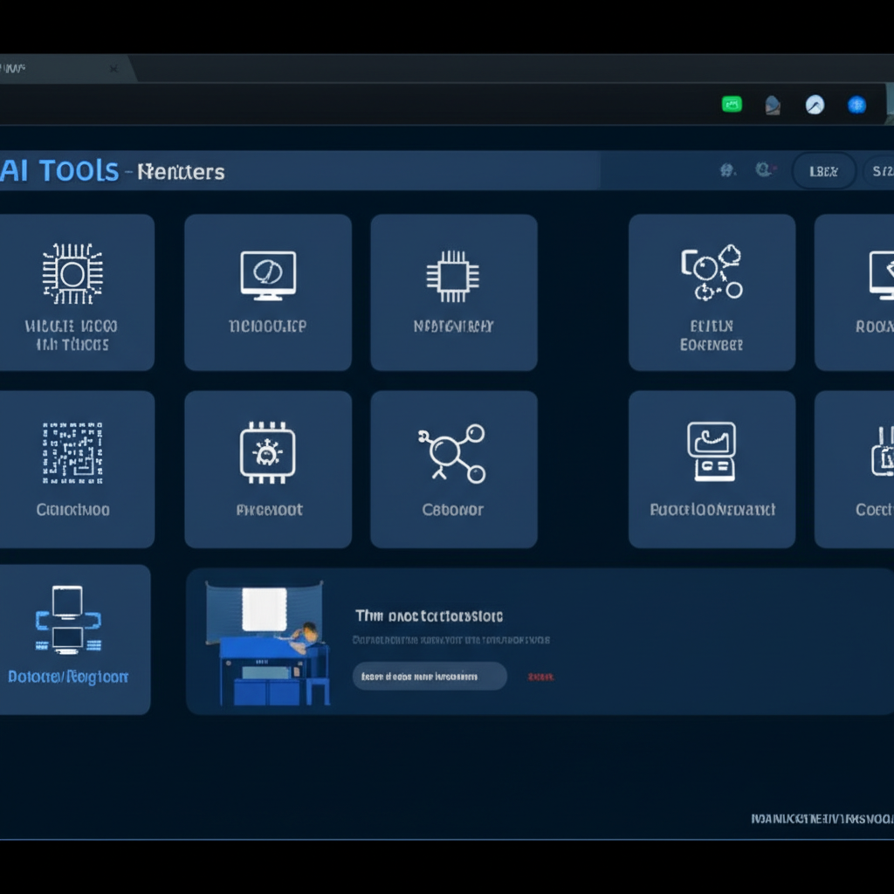This screenshot has height=894, width=894.
Task: Click the gear icon in the header bar
Action: coord(726,170)
